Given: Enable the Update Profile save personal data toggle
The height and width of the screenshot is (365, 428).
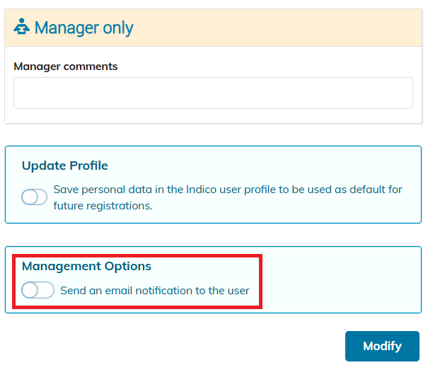Looking at the screenshot, I should pyautogui.click(x=35, y=197).
